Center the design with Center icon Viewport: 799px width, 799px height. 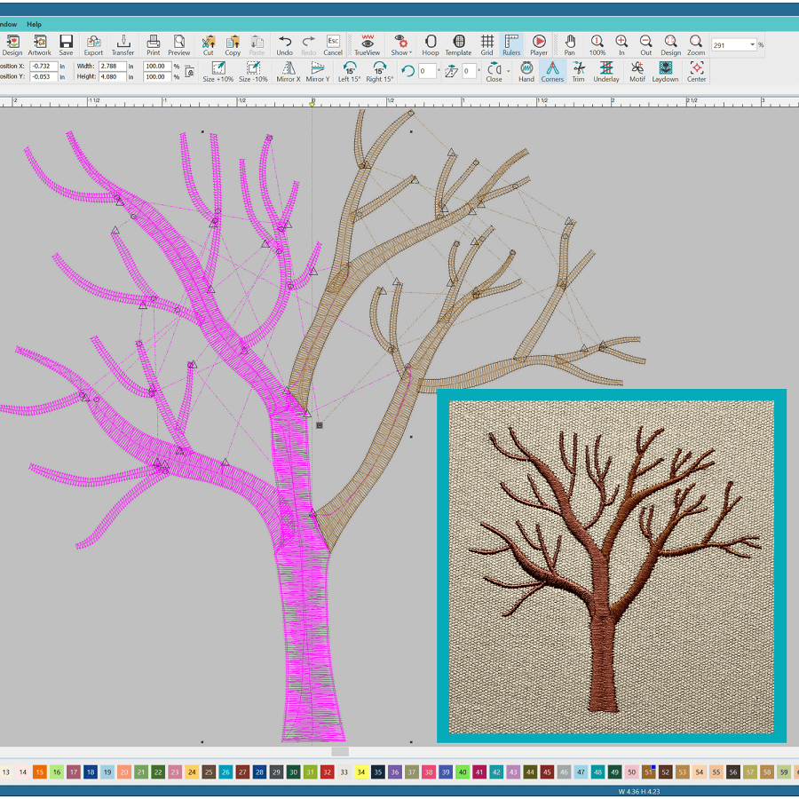pos(697,72)
